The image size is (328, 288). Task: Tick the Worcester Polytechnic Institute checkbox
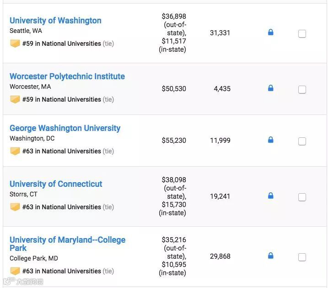tap(302, 89)
